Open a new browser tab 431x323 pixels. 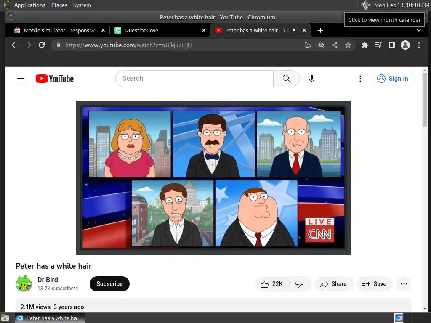point(320,30)
